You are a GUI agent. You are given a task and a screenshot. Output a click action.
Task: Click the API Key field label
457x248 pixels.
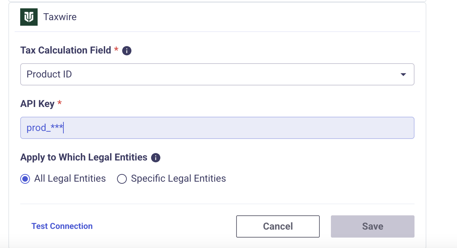[x=37, y=104]
